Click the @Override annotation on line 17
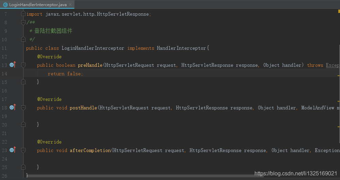This screenshot has height=180, width=340. [x=49, y=99]
